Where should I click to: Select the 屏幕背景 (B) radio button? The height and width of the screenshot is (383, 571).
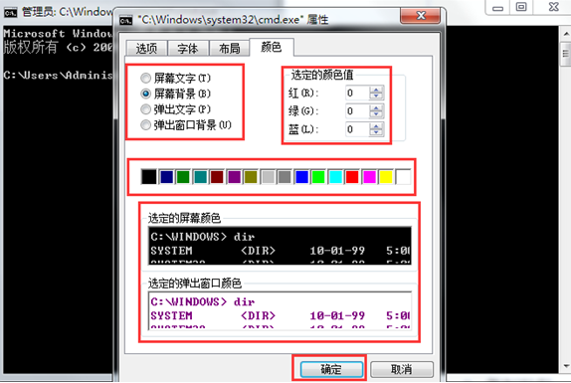click(x=145, y=94)
